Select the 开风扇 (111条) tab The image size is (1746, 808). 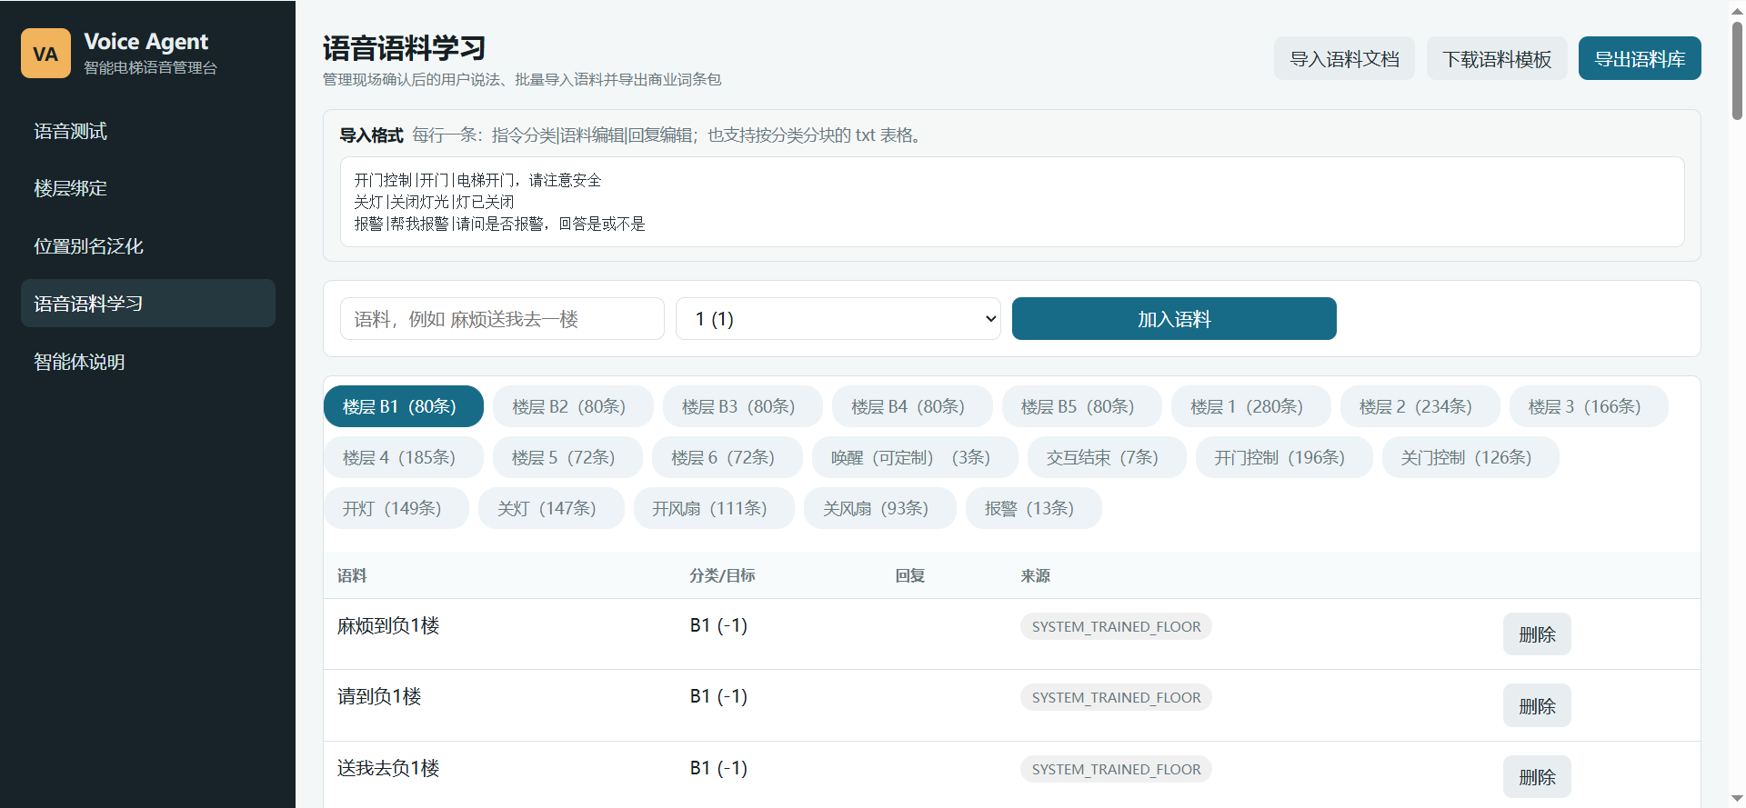[714, 508]
